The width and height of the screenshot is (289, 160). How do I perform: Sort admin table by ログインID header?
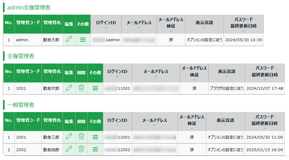click(x=106, y=24)
